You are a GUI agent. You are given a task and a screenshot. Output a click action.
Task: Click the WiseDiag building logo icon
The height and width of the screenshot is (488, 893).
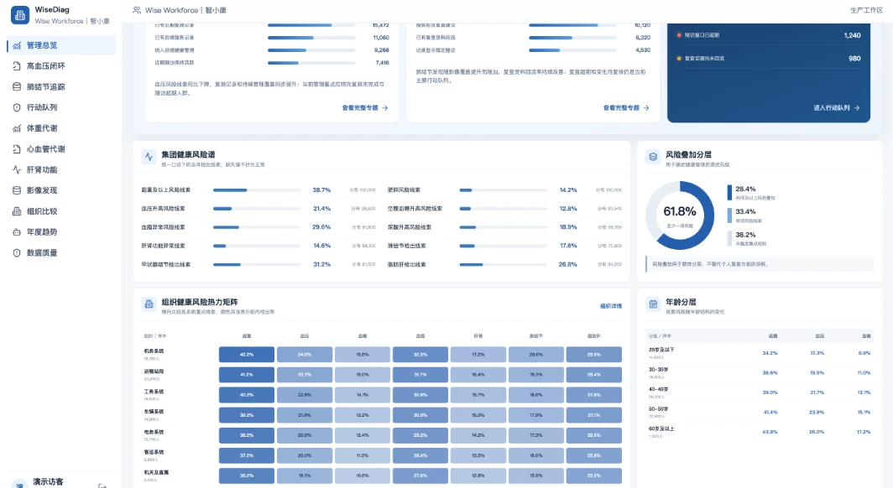coord(20,15)
